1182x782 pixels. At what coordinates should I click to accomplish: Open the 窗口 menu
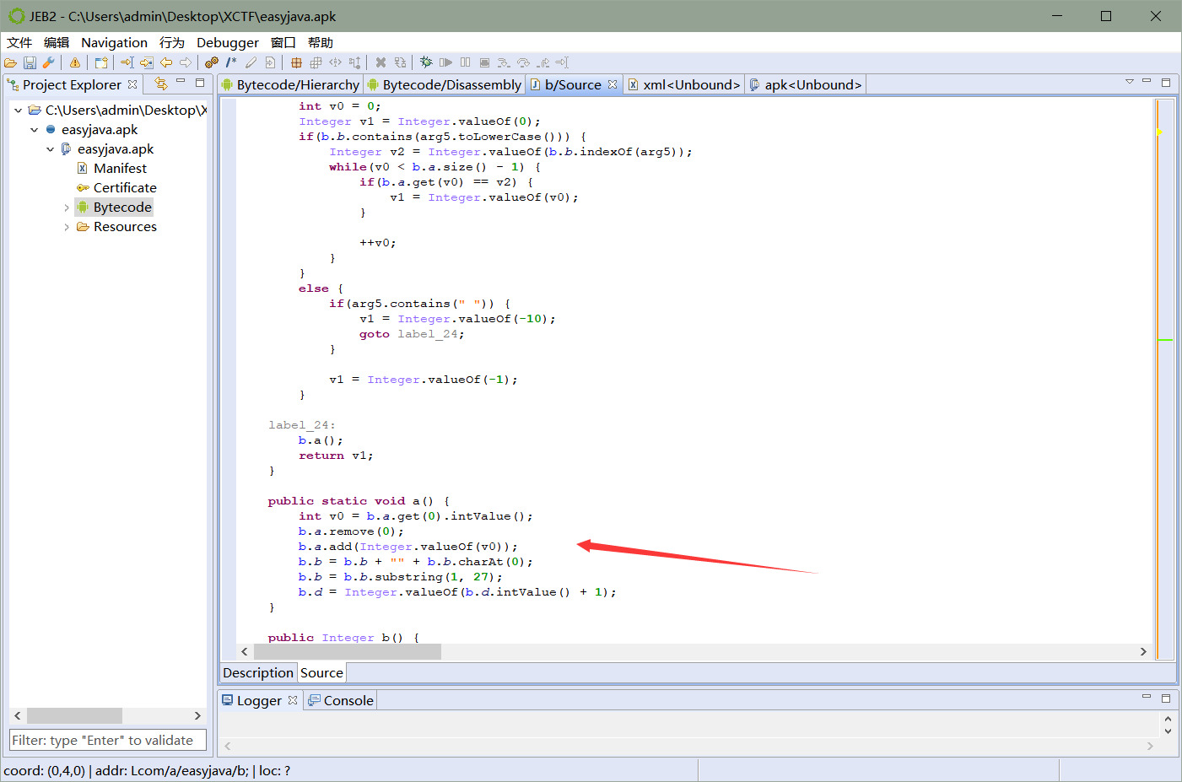pos(283,42)
